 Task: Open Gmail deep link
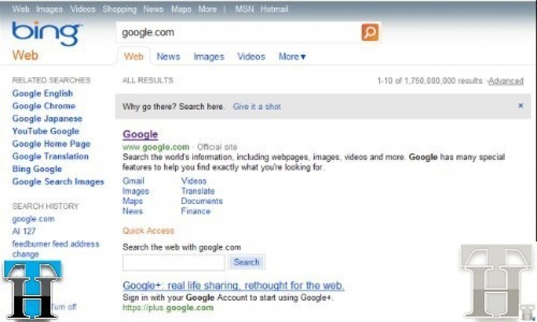tap(134, 181)
